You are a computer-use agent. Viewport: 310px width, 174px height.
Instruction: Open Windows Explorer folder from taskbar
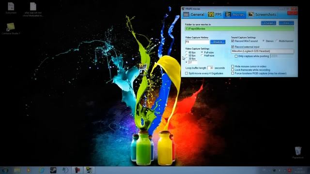(x=17, y=170)
